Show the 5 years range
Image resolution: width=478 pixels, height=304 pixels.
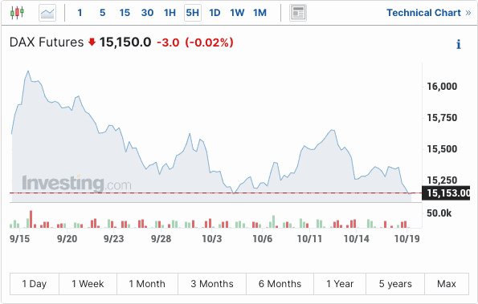click(x=395, y=284)
